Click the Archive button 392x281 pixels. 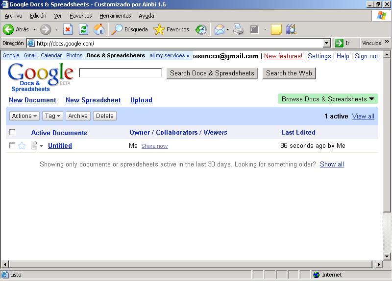tap(78, 116)
